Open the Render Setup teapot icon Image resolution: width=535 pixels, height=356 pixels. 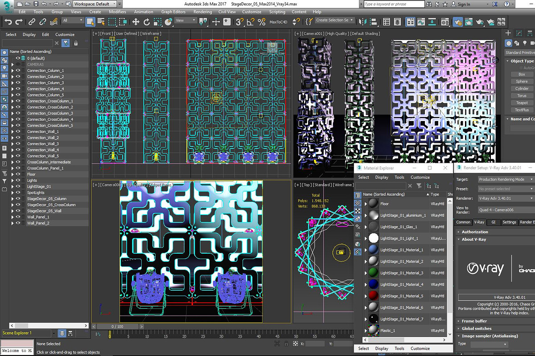[x=457, y=21]
